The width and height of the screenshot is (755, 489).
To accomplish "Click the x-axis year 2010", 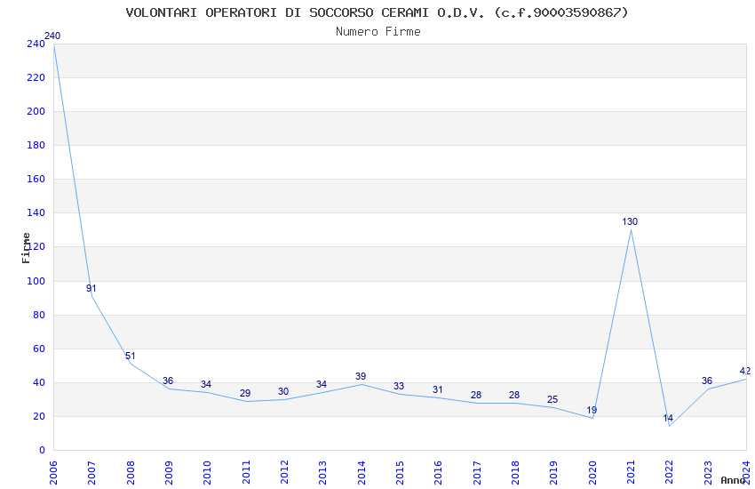I will pyautogui.click(x=208, y=472).
